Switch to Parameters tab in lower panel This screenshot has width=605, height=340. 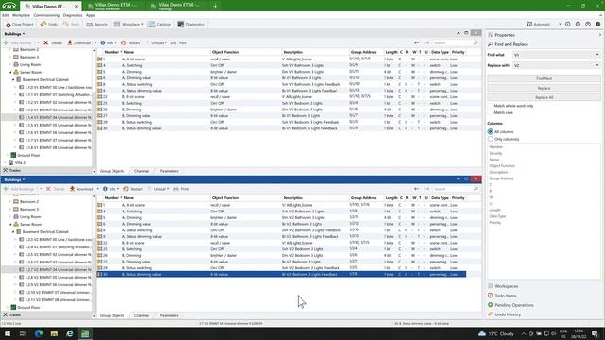168,315
